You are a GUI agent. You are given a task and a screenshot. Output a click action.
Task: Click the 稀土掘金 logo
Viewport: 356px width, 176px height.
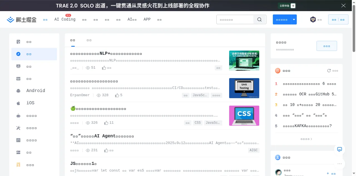[x=22, y=19]
